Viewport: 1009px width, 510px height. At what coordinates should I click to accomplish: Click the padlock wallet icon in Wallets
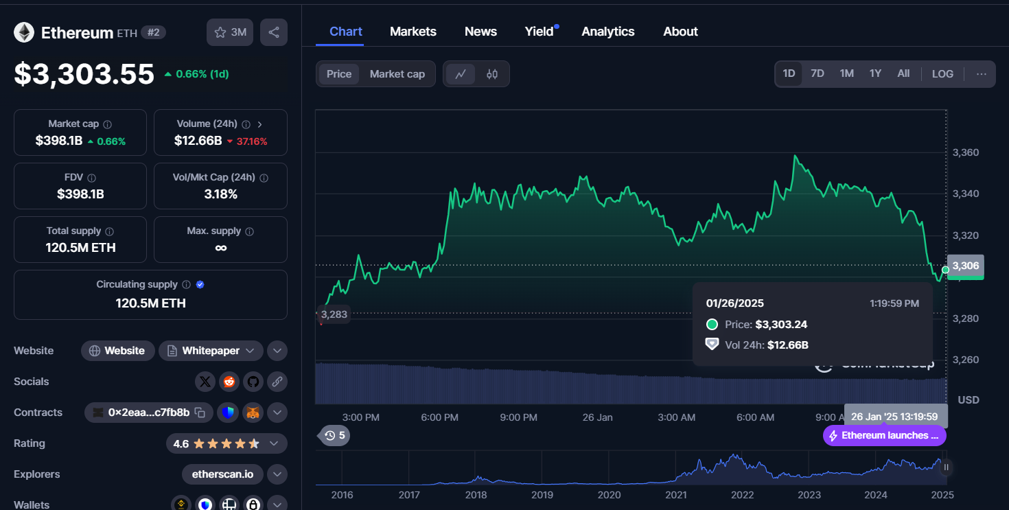click(253, 505)
